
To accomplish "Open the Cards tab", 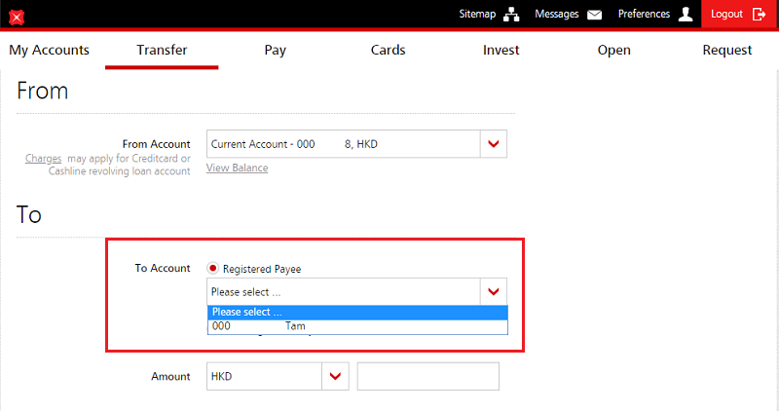I will point(388,50).
